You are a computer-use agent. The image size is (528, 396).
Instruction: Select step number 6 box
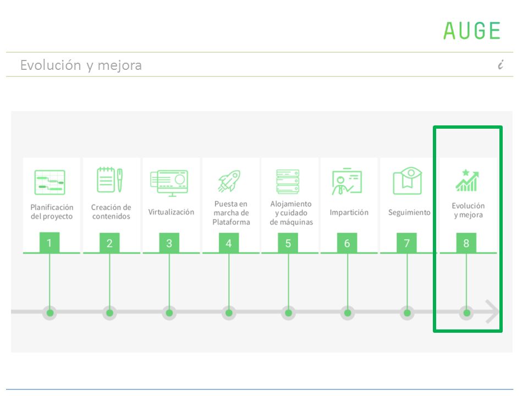pos(347,243)
